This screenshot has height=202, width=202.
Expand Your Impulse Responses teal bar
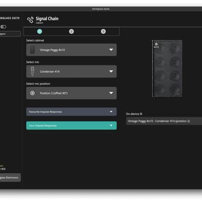[71, 126]
